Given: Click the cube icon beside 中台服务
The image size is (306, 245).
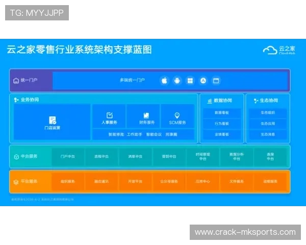Looking at the screenshot, I should (16, 157).
